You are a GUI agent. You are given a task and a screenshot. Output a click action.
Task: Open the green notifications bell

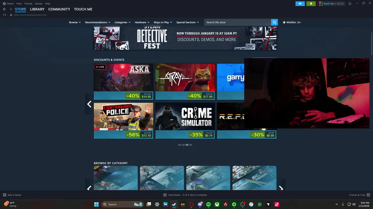[311, 3]
